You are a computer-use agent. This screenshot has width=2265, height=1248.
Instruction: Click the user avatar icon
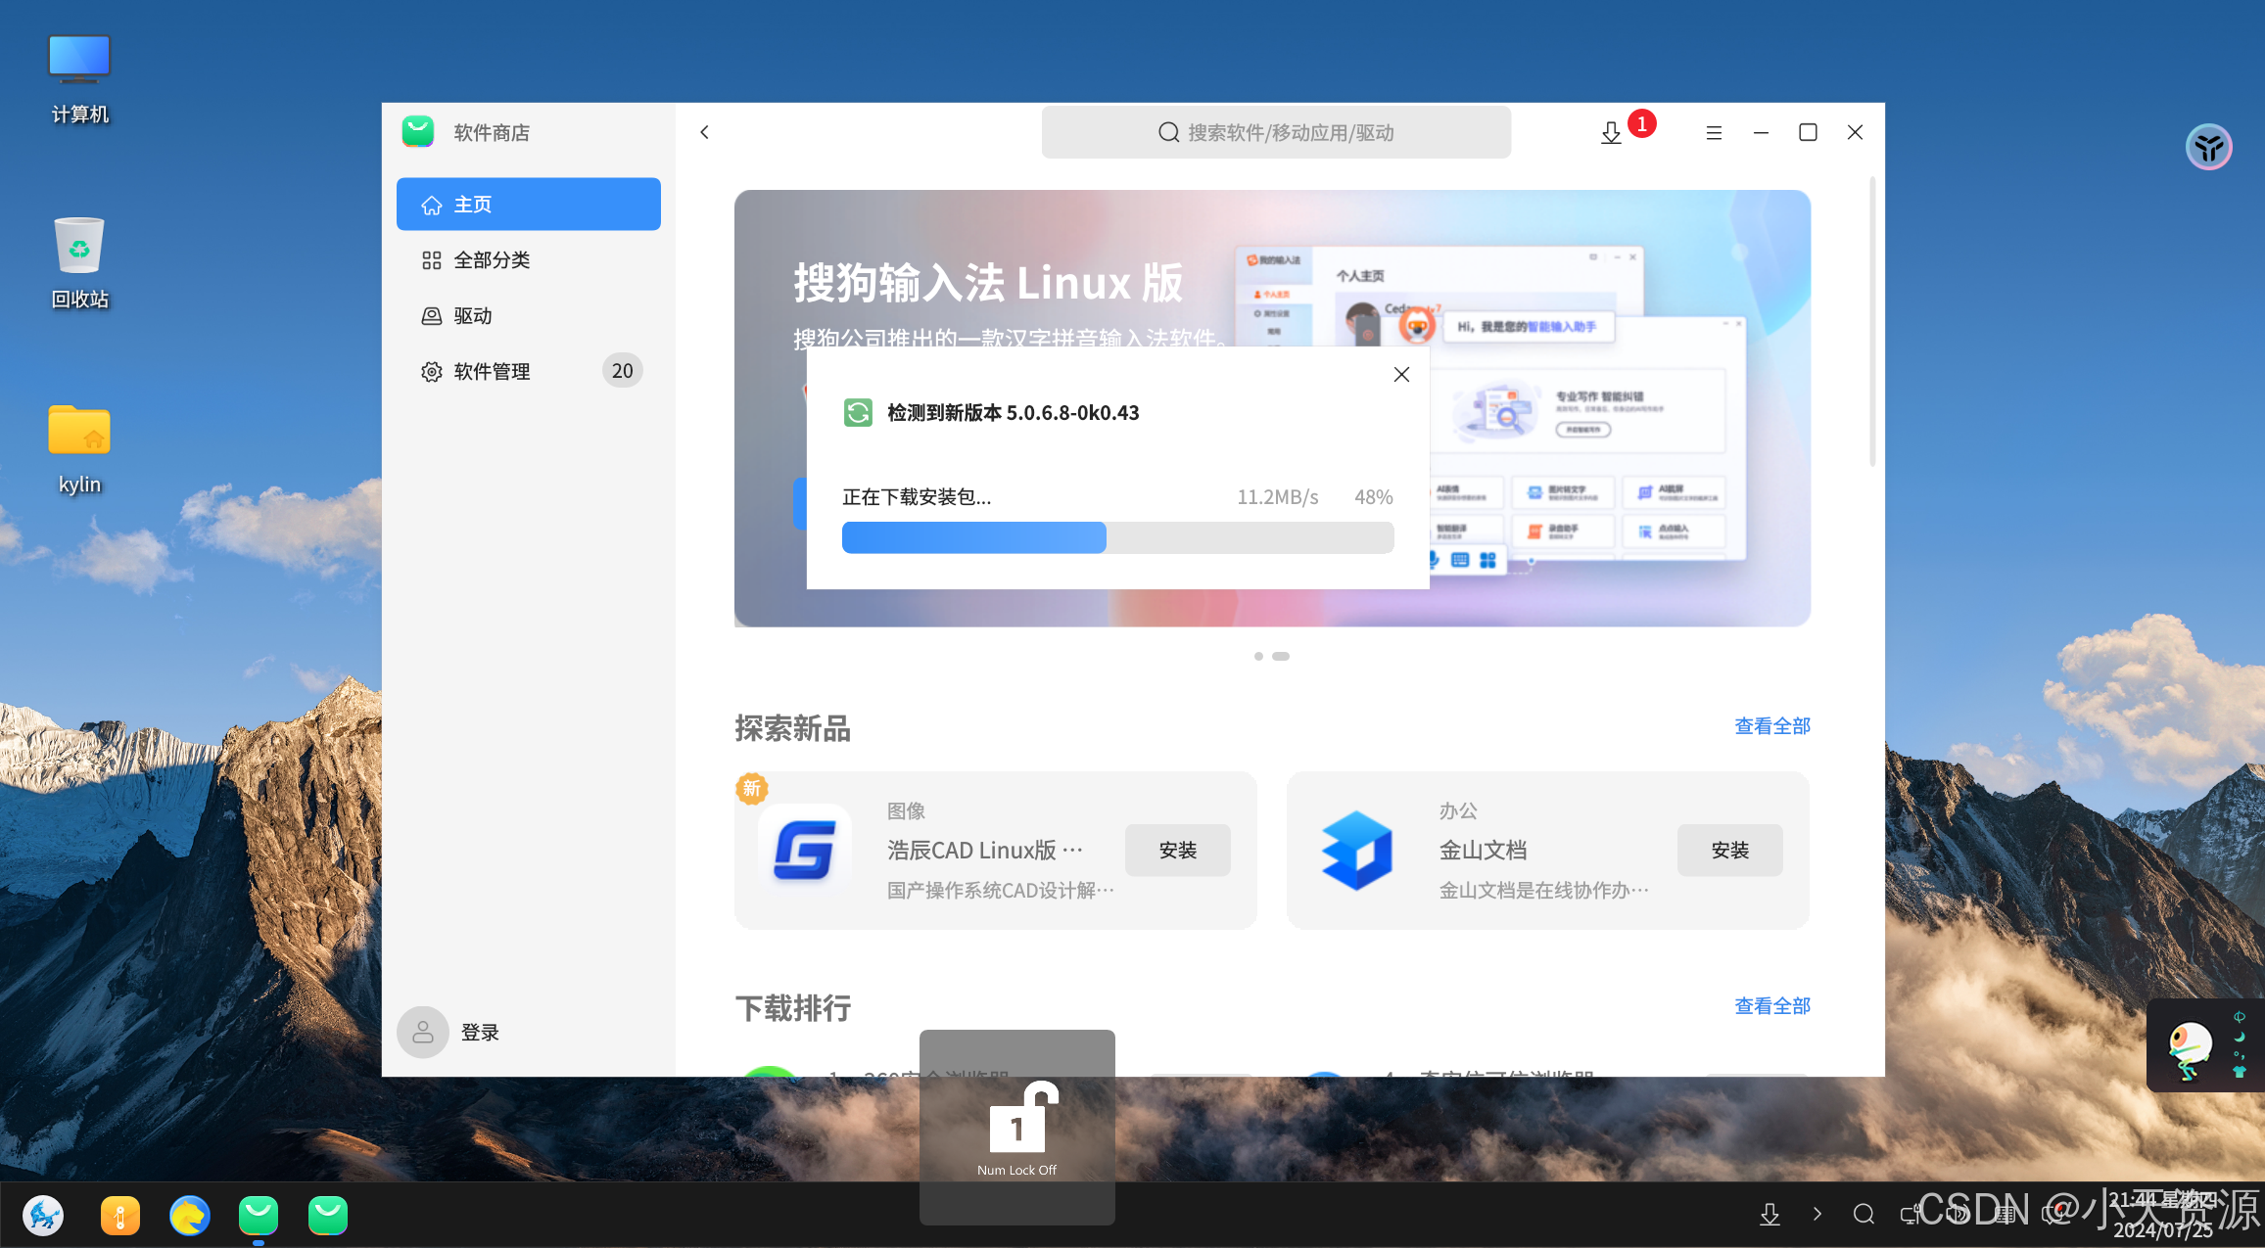(423, 1032)
